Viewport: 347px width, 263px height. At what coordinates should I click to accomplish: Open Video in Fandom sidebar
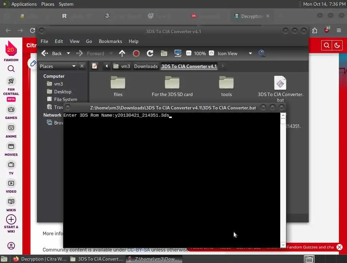pyautogui.click(x=11, y=187)
